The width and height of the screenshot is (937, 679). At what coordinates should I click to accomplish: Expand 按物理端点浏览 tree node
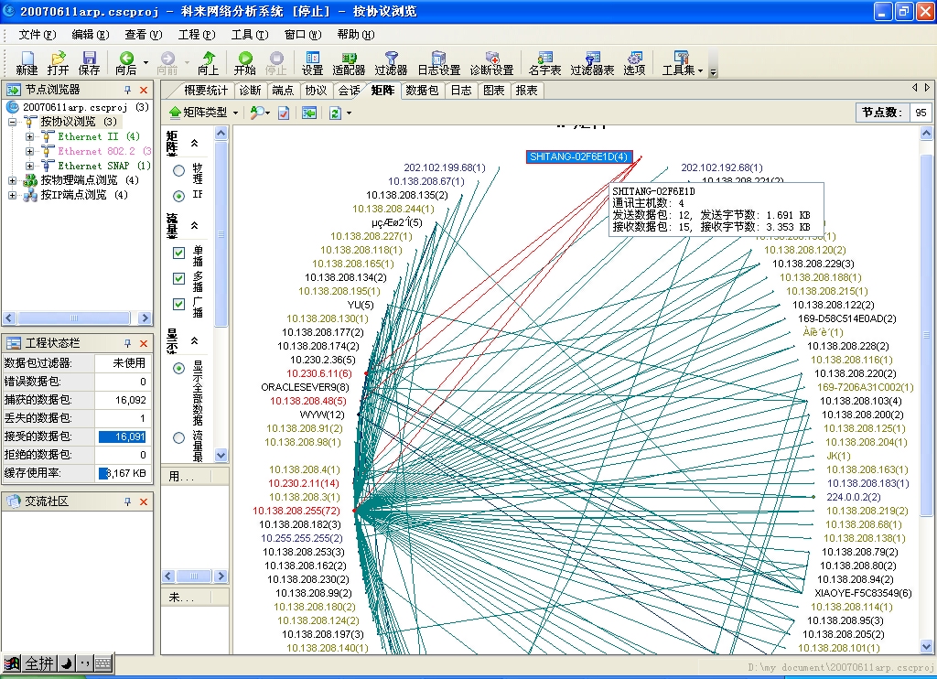tap(13, 180)
